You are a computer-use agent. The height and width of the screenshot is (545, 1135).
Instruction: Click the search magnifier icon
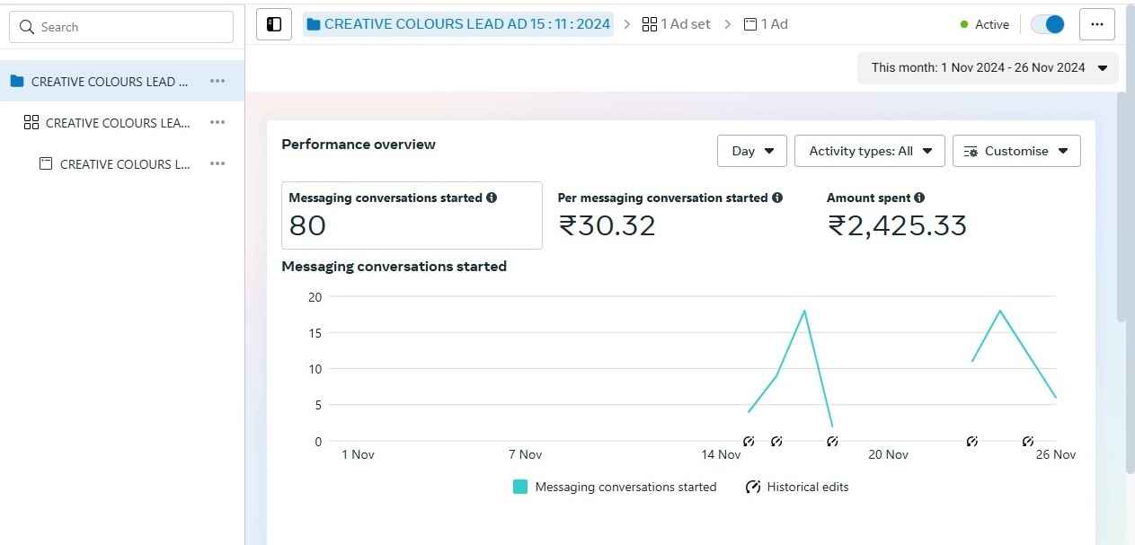tap(27, 27)
